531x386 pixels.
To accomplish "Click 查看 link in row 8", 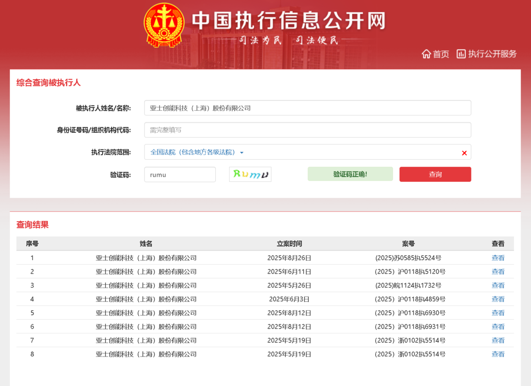I will click(498, 354).
